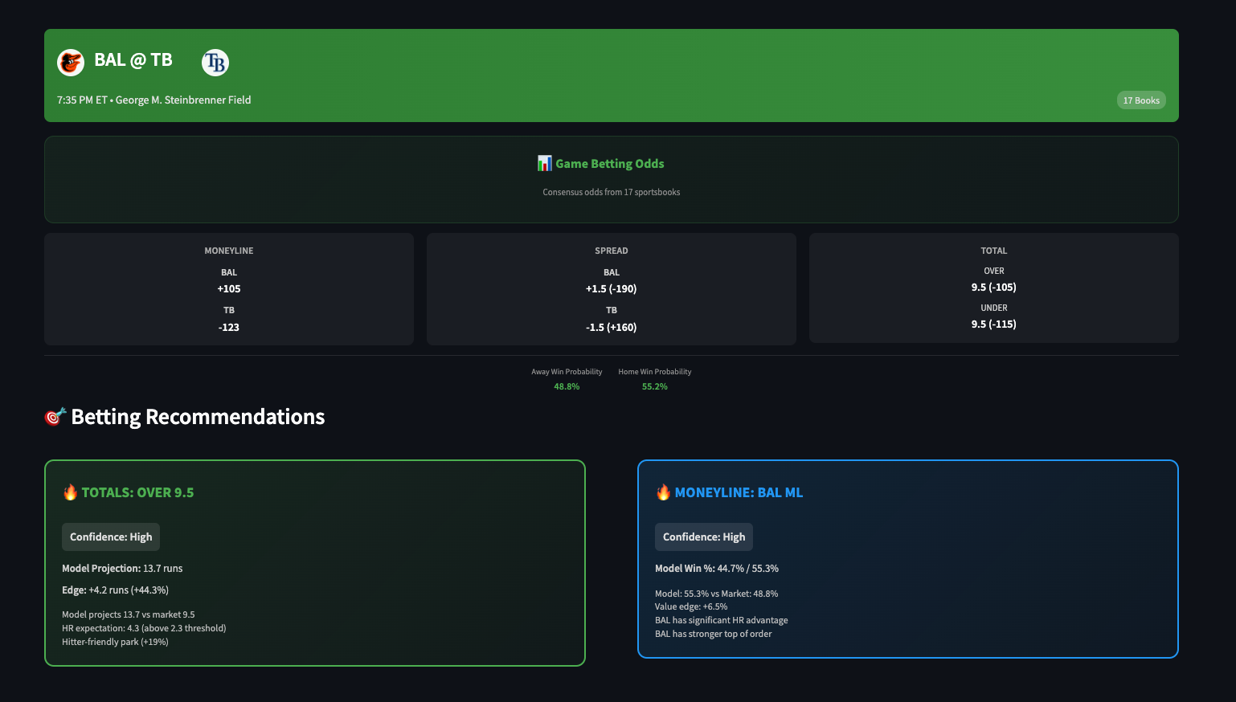
Task: Select the Under 9.5 total odds
Action: tap(993, 324)
